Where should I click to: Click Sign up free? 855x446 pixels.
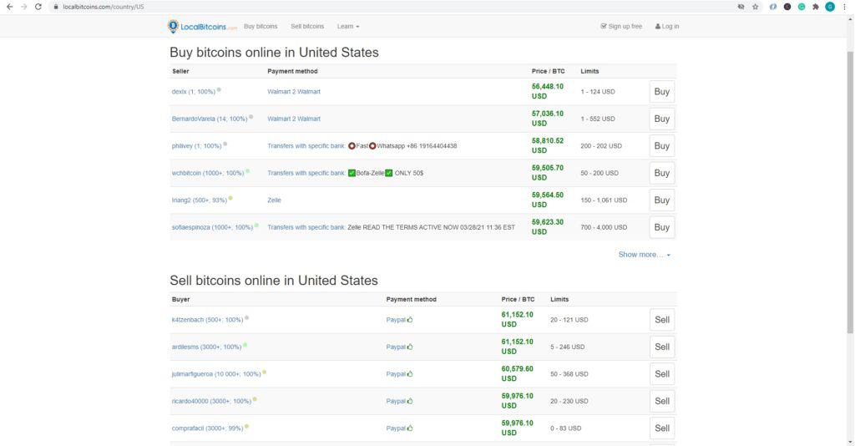[x=621, y=26]
